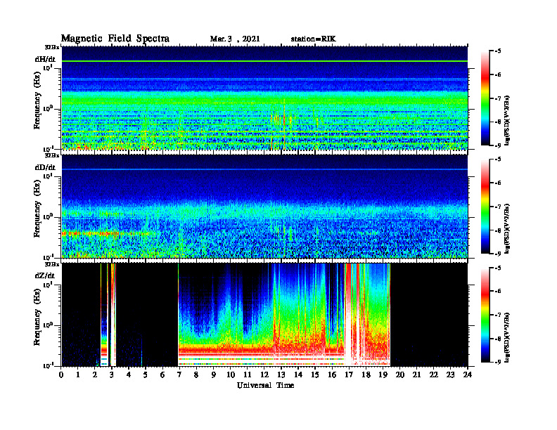Click the "Universal Time" axis label
The image size is (557, 430).
pos(265,385)
